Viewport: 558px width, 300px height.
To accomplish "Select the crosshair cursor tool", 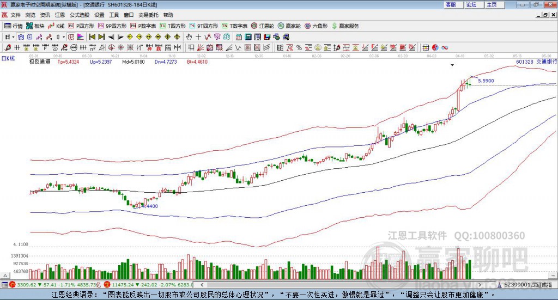I will click(198, 37).
